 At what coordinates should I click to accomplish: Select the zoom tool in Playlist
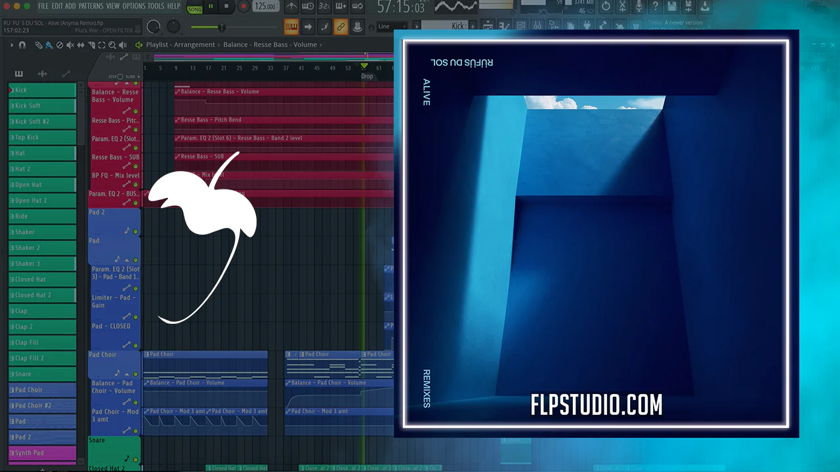(112, 45)
